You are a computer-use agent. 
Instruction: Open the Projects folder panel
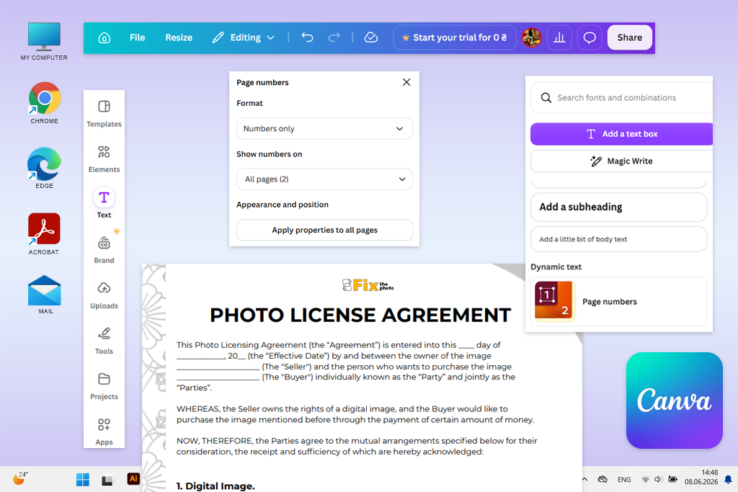[x=104, y=387]
